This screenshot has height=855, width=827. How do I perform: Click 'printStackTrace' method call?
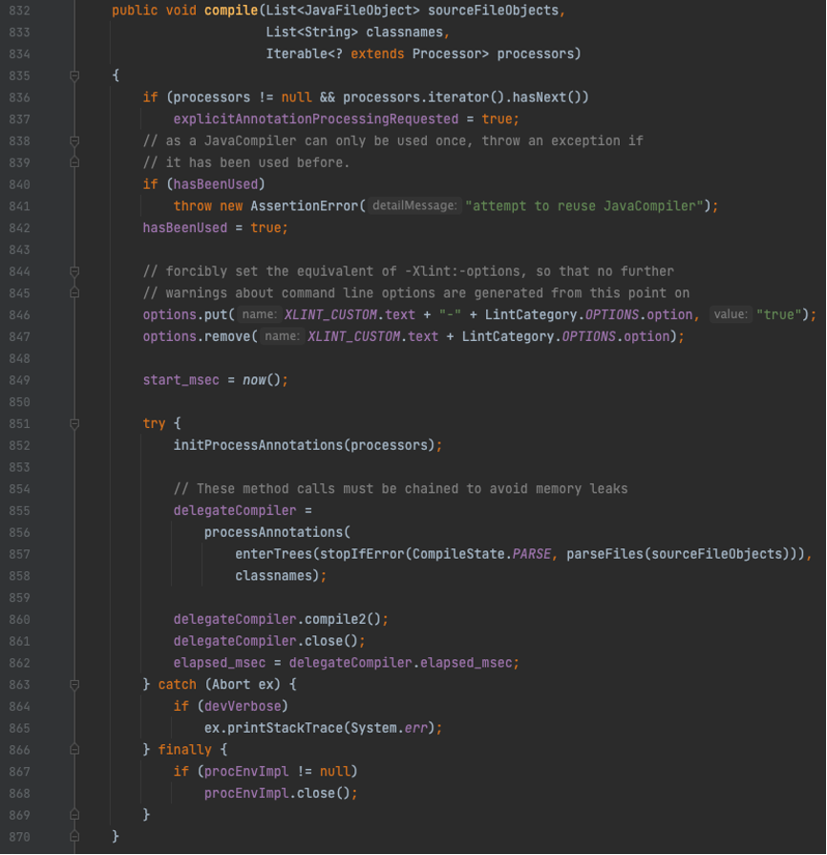point(286,728)
